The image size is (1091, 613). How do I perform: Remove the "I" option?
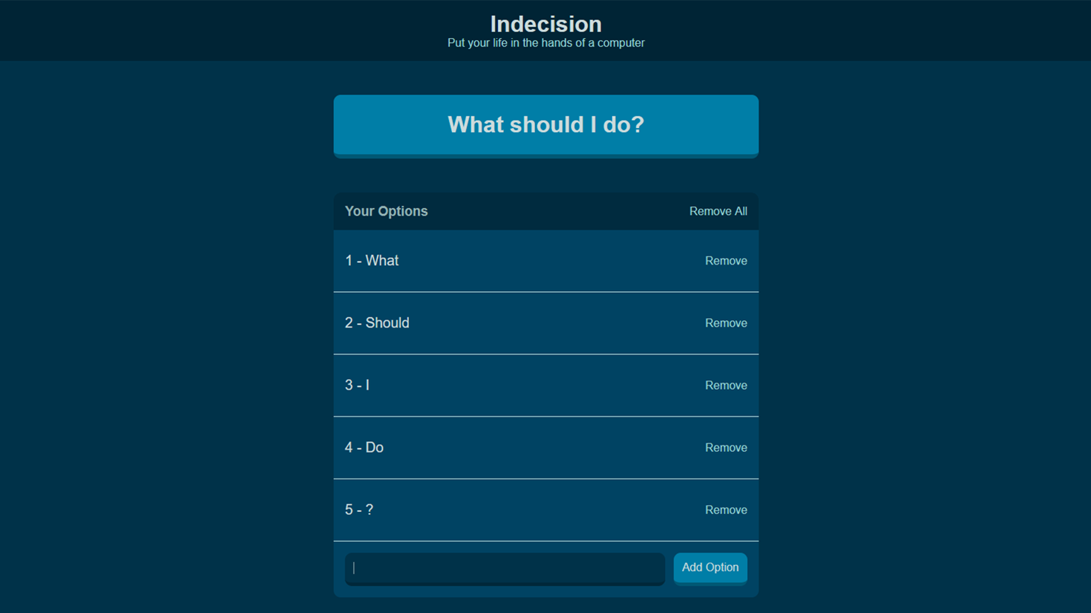coord(726,385)
